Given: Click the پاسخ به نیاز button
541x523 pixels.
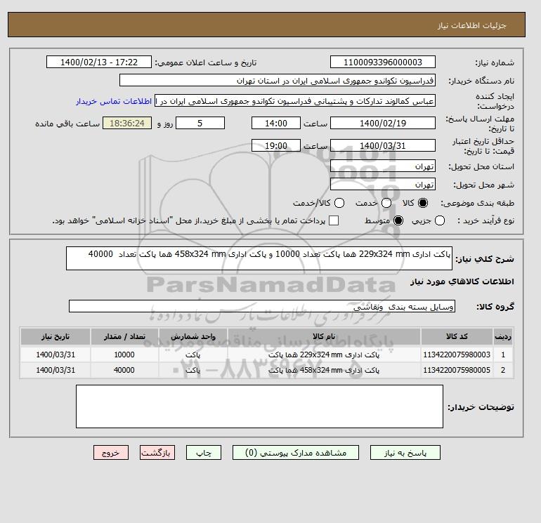Looking at the screenshot, I should (x=405, y=452).
